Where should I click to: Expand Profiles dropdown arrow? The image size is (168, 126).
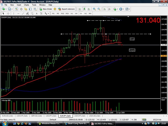coord(12,9)
